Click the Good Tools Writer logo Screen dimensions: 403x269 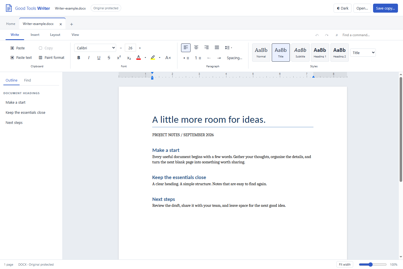pos(28,8)
